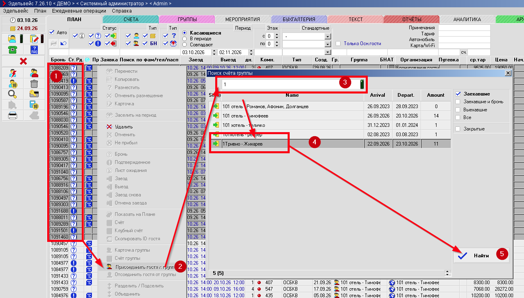Select the Касающиеся period radio button
This screenshot has width=524, height=298.
(x=185, y=33)
